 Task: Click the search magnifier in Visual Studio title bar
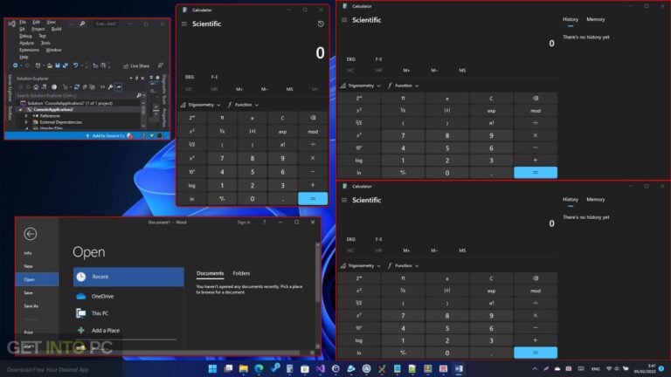[x=82, y=23]
